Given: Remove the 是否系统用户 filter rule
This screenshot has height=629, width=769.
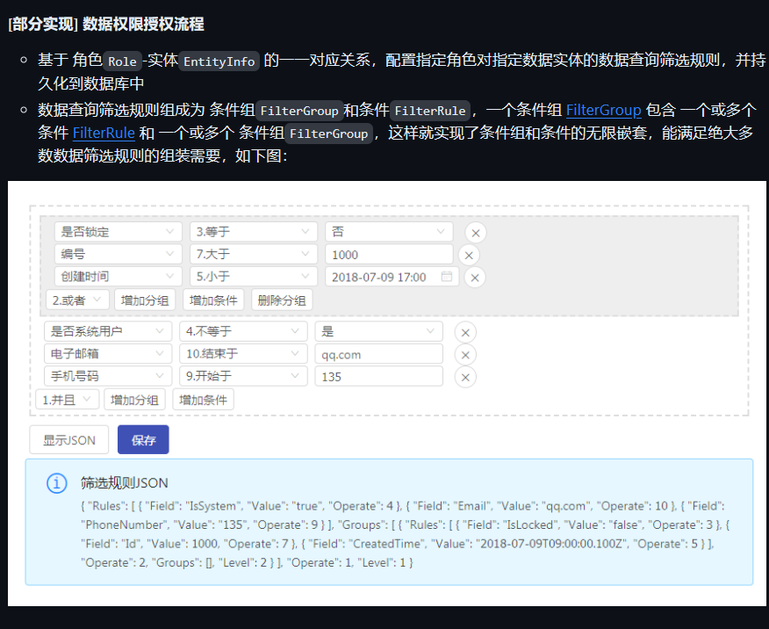Looking at the screenshot, I should pyautogui.click(x=464, y=331).
